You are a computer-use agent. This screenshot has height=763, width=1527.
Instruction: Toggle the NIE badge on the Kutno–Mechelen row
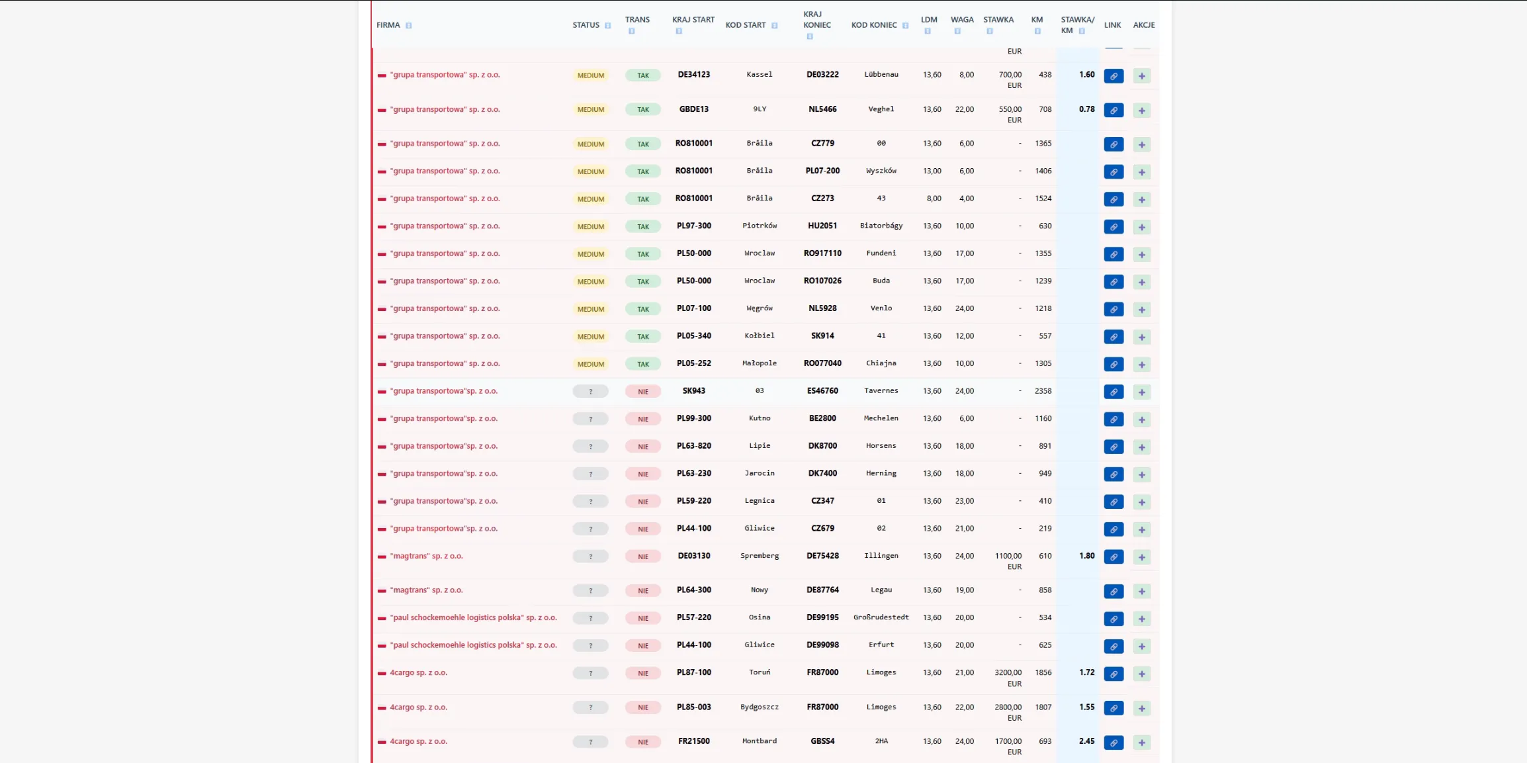642,418
